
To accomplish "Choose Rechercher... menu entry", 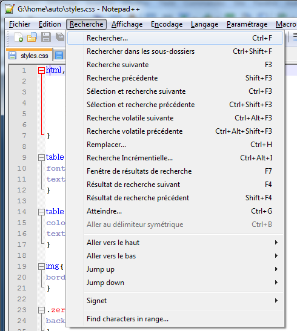I will [175, 38].
